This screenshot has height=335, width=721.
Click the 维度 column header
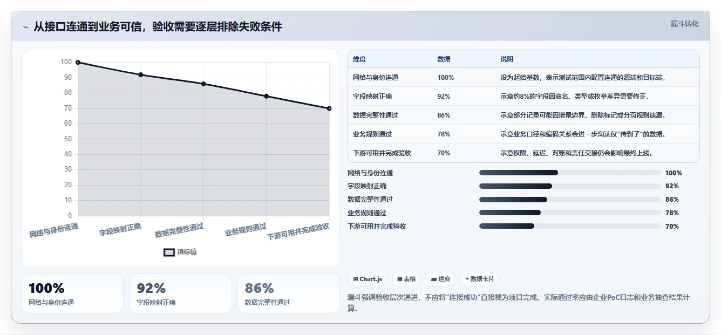pos(359,59)
